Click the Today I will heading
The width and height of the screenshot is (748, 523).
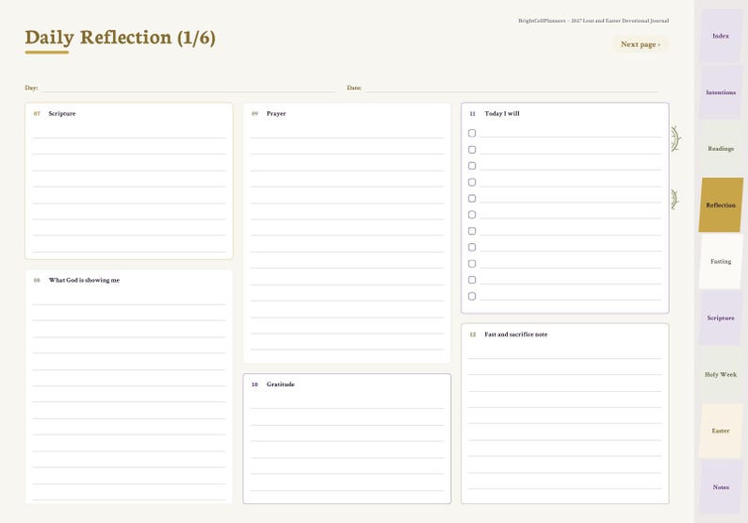[502, 114]
